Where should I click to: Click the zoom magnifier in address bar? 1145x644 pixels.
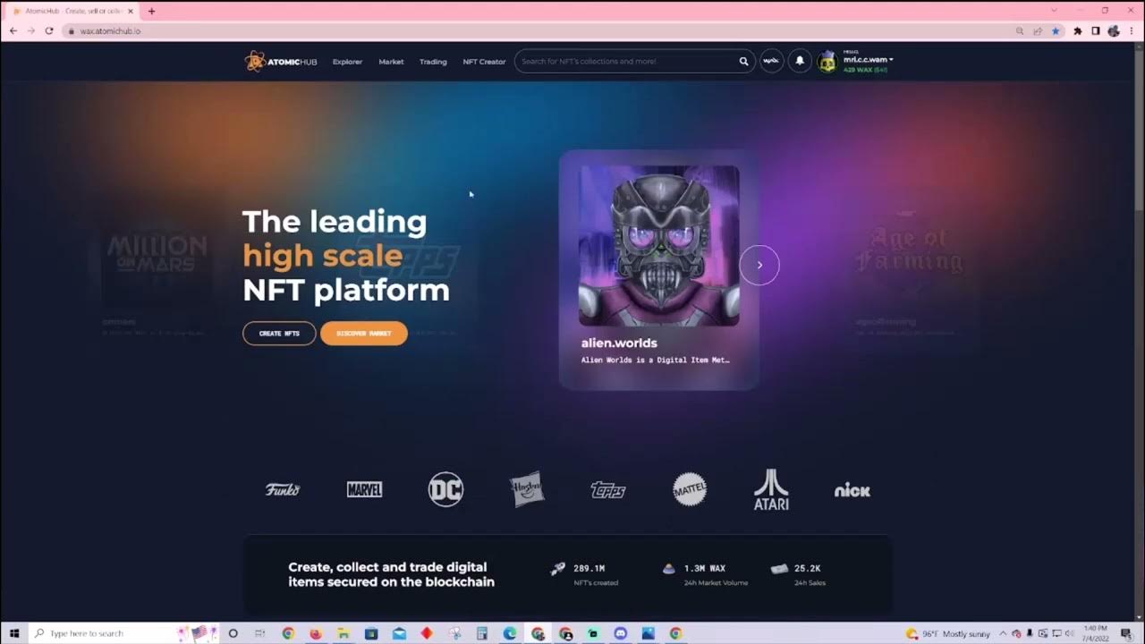click(x=1020, y=30)
